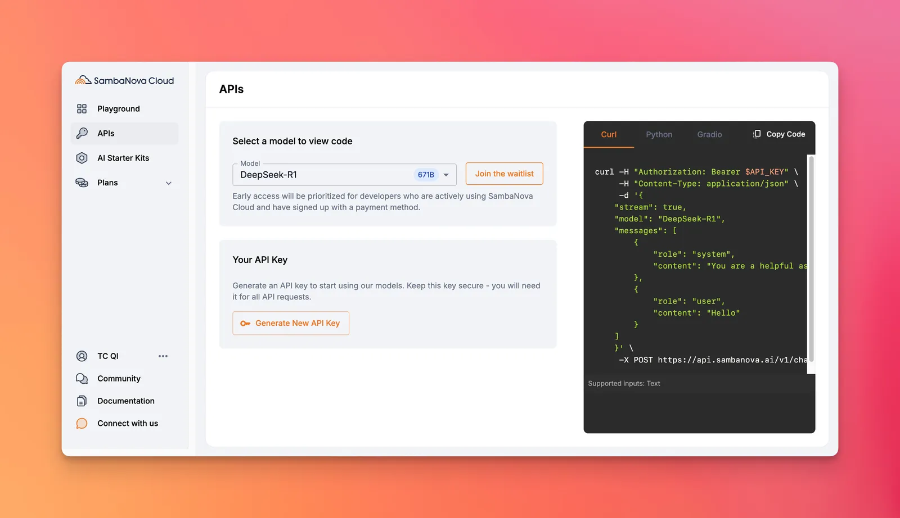Click the SambaNova Cloud logo
The image size is (900, 518).
point(124,80)
